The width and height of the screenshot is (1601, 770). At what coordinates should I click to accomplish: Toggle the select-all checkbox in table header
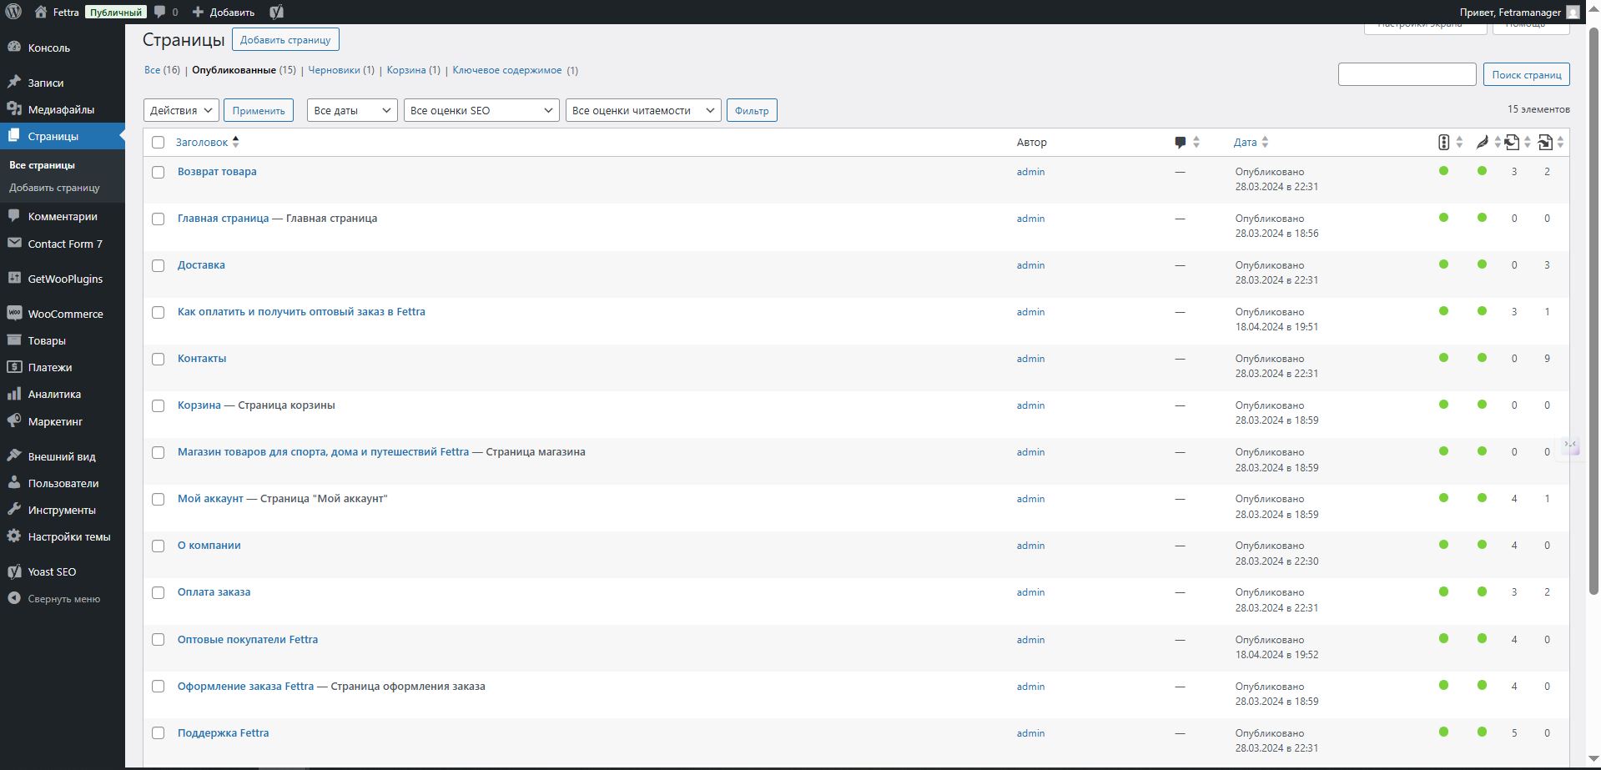(158, 143)
